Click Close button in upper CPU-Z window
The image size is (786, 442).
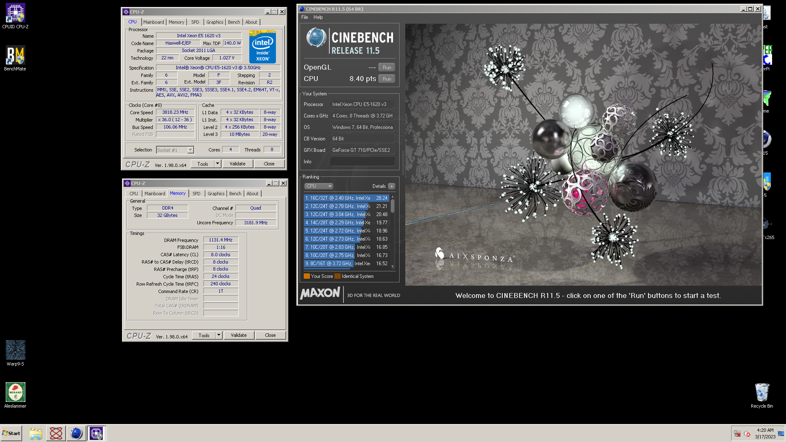coord(269,164)
